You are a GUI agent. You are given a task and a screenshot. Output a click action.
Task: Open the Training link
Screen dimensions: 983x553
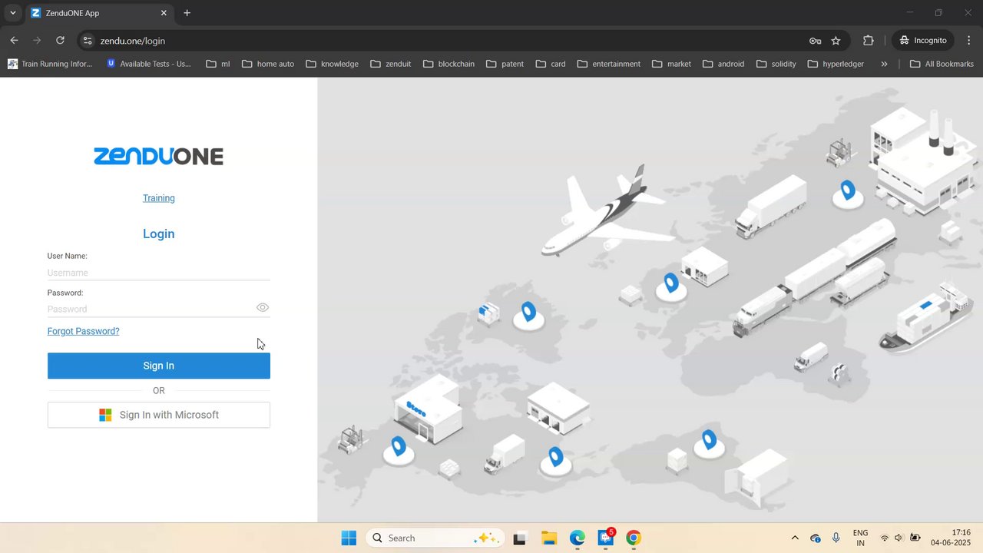(x=159, y=198)
